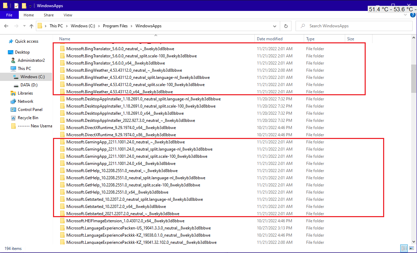Open Quick access star icon
Image resolution: width=417 pixels, height=253 pixels.
pos(11,41)
